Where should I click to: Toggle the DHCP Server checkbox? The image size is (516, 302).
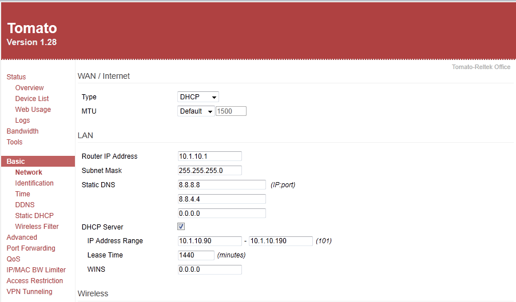(x=181, y=227)
